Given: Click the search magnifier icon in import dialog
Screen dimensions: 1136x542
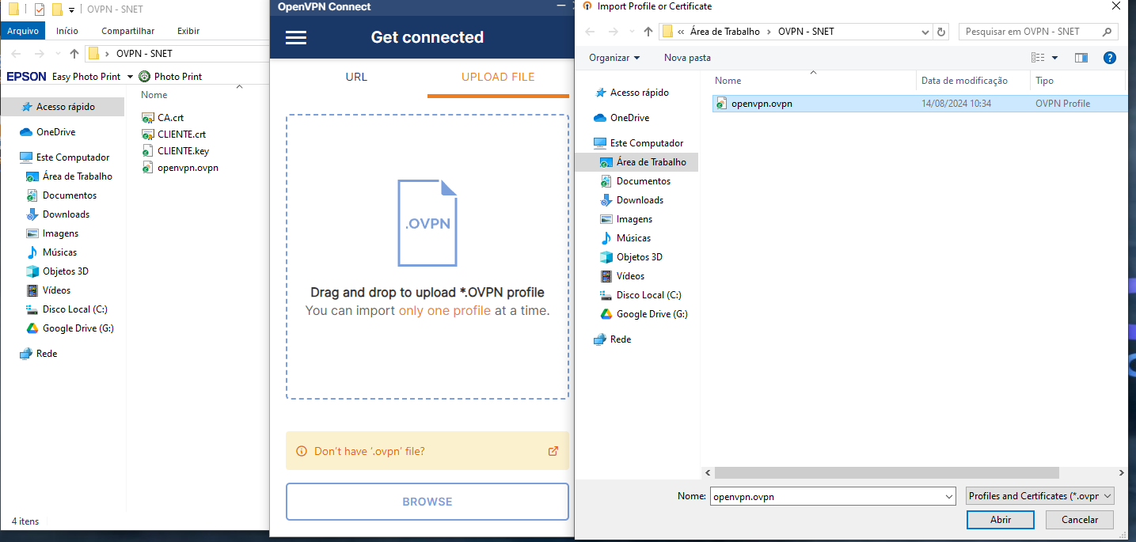Looking at the screenshot, I should (x=1108, y=32).
